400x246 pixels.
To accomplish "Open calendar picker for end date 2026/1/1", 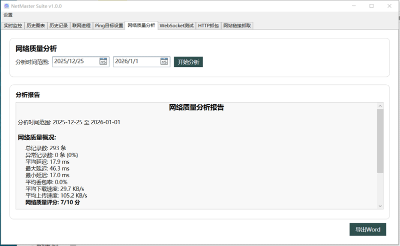I will tap(164, 61).
